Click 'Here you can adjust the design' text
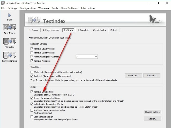171x128 pixels. click(56, 119)
